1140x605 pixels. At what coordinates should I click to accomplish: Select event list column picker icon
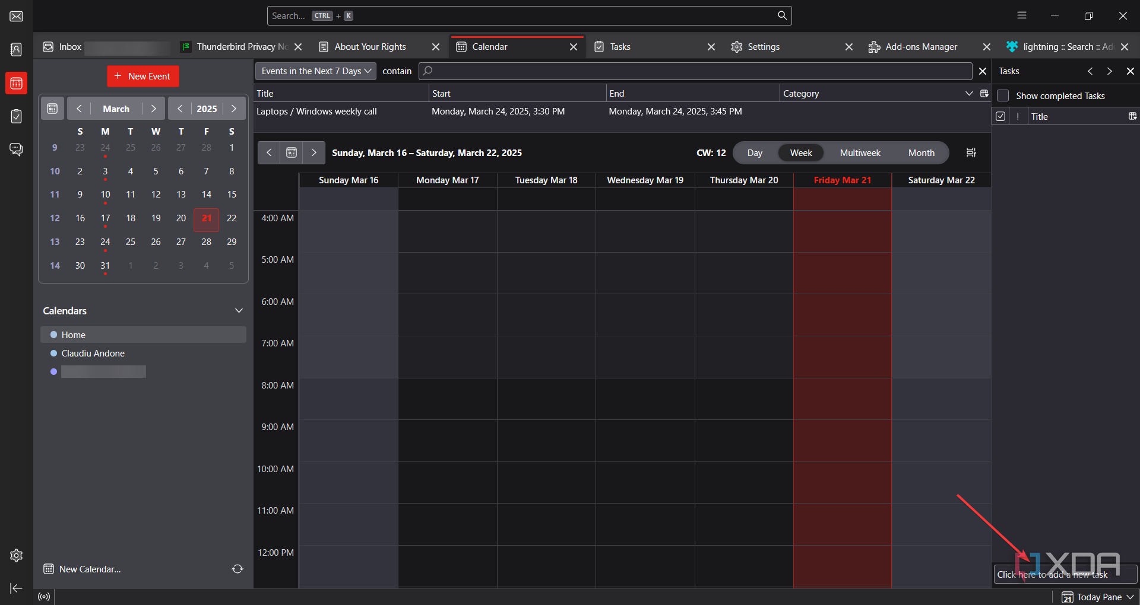click(x=984, y=93)
